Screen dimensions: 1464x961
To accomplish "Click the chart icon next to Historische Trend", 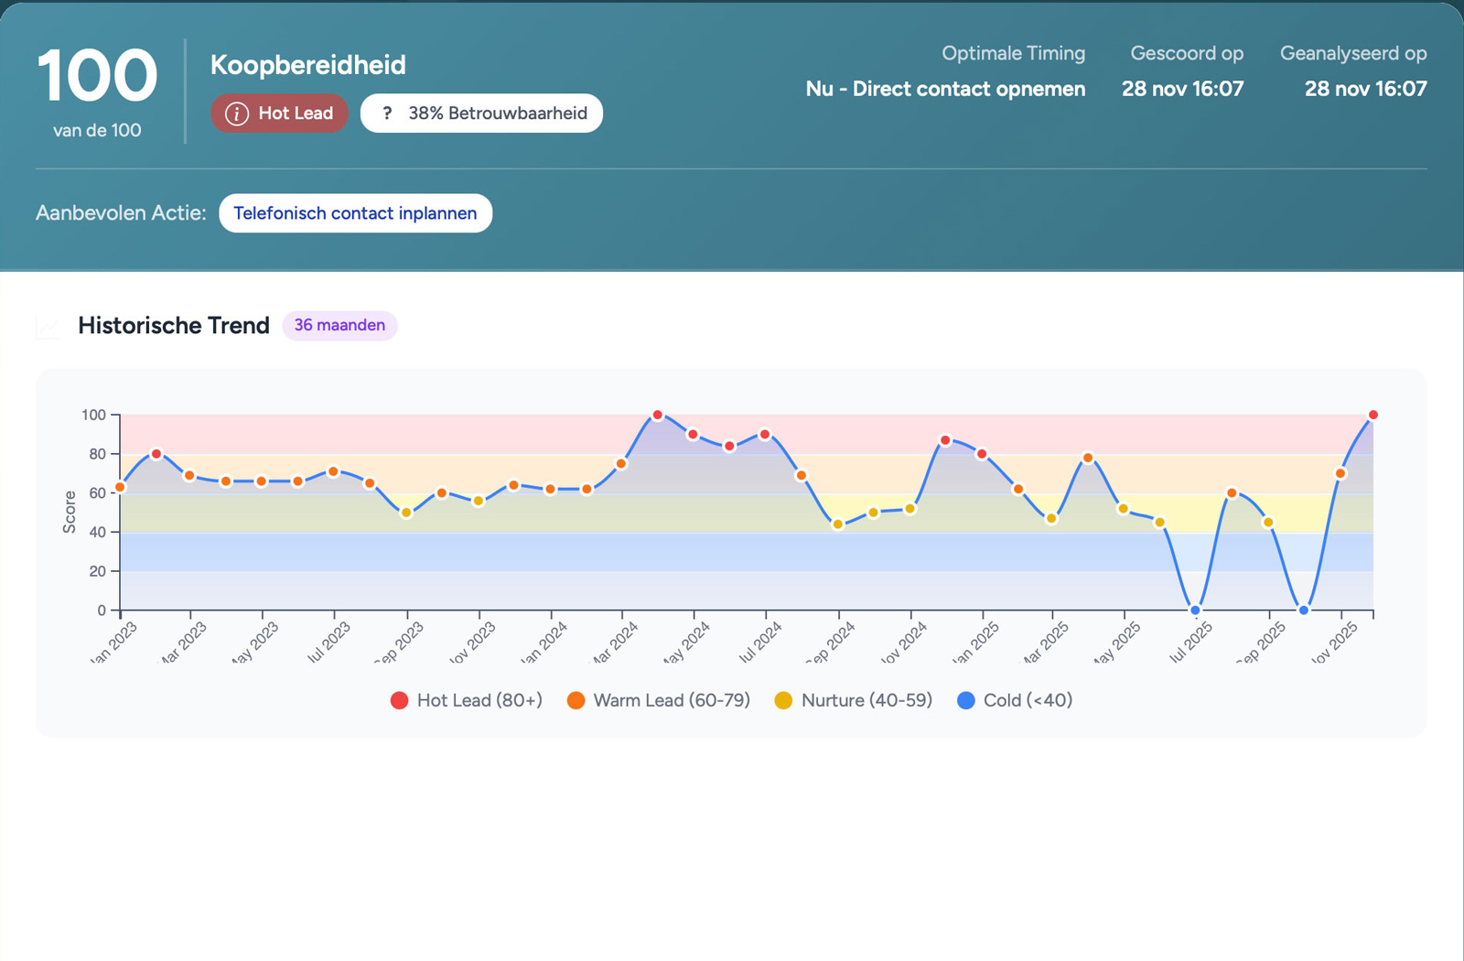I will (46, 327).
